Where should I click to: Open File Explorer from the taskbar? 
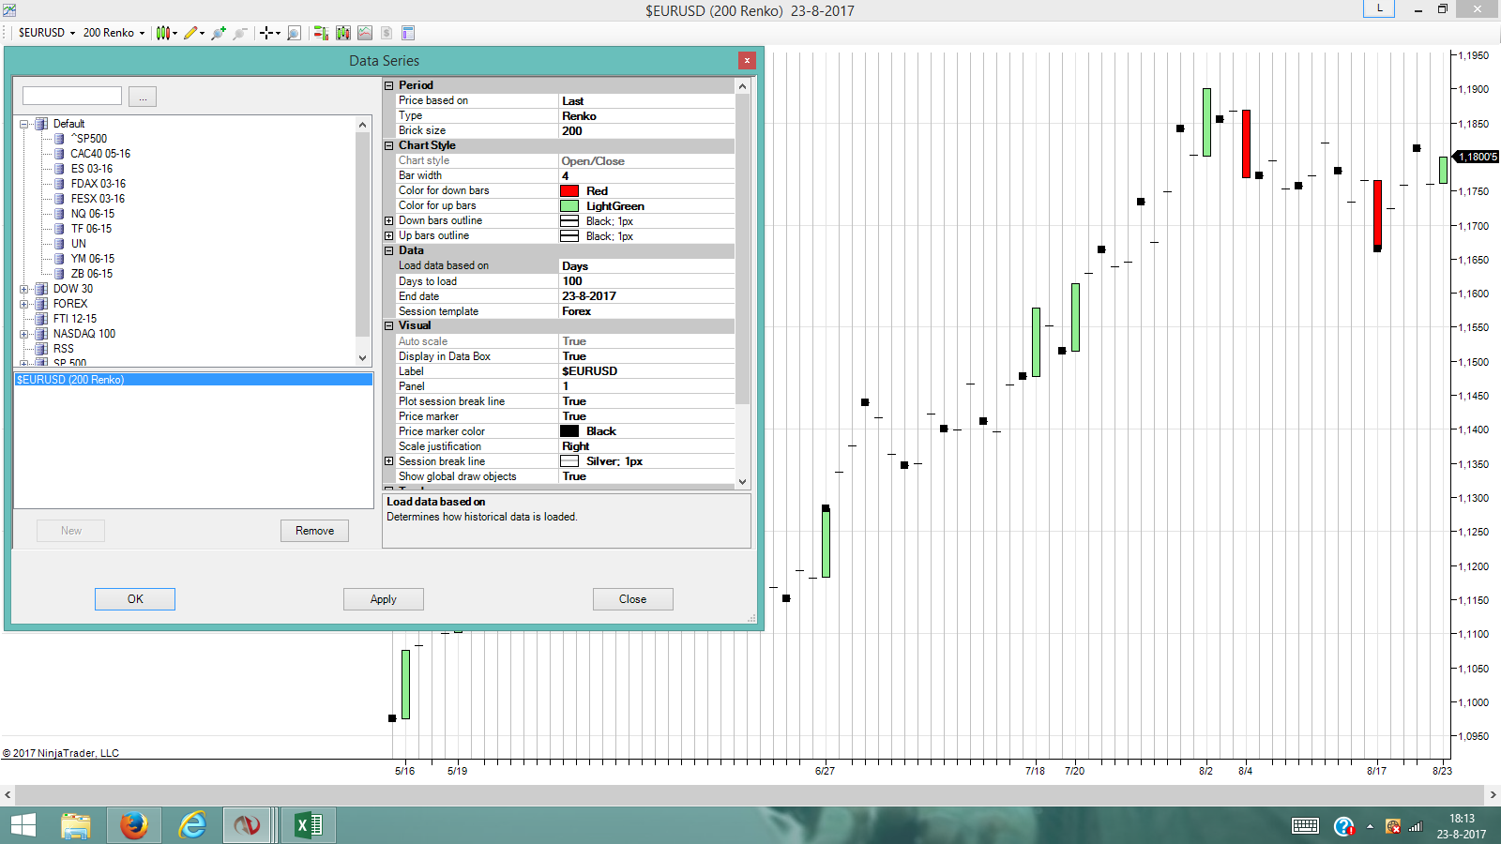coord(76,825)
